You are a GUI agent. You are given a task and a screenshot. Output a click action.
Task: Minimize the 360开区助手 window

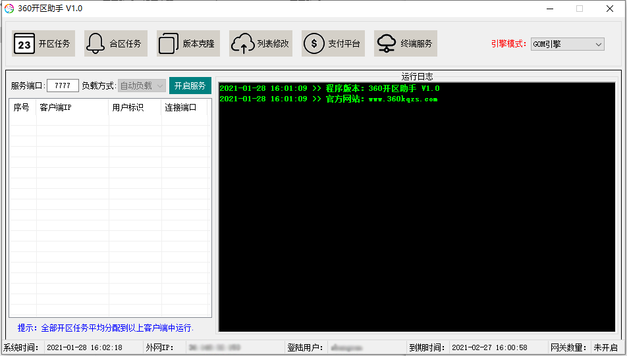coord(550,9)
